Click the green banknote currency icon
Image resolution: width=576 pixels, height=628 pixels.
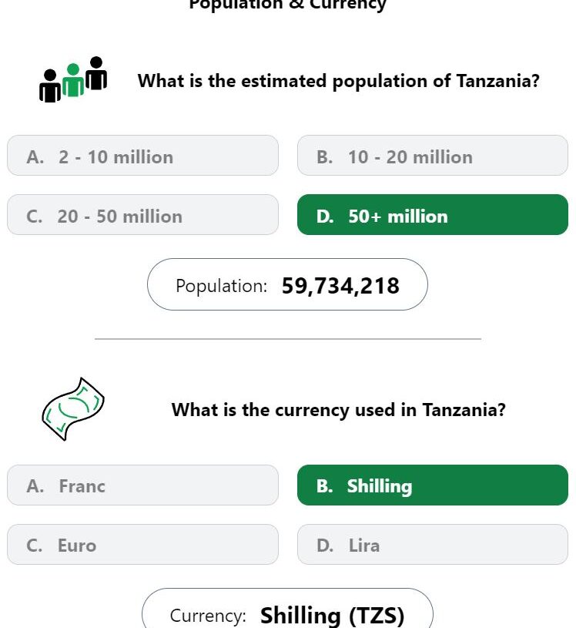73,409
